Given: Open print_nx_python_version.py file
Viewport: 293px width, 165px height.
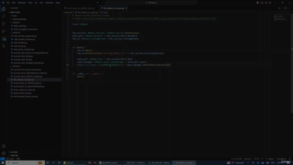Looking at the screenshot, I should tap(26, 29).
